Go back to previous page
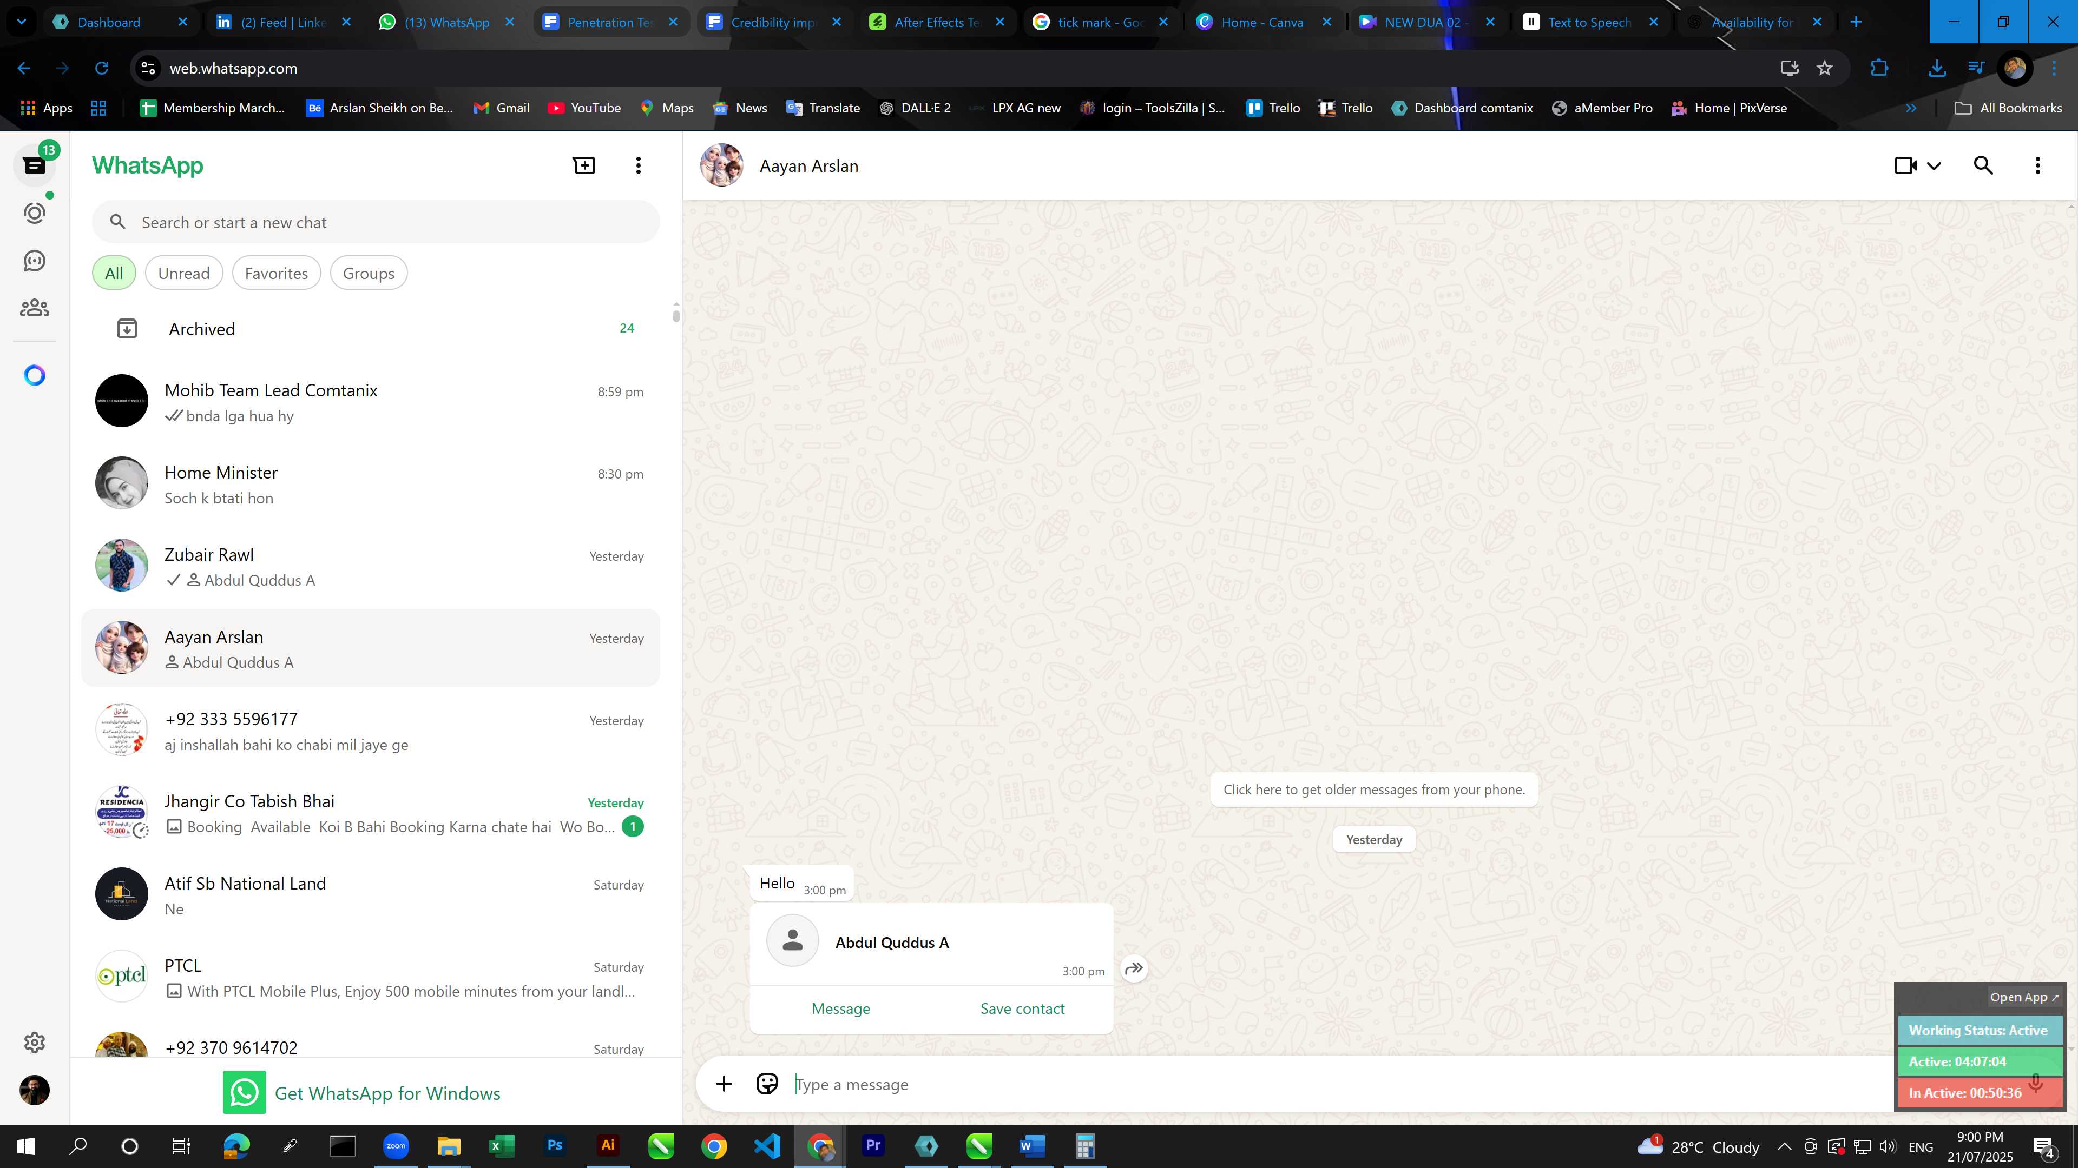This screenshot has width=2078, height=1168. [24, 69]
